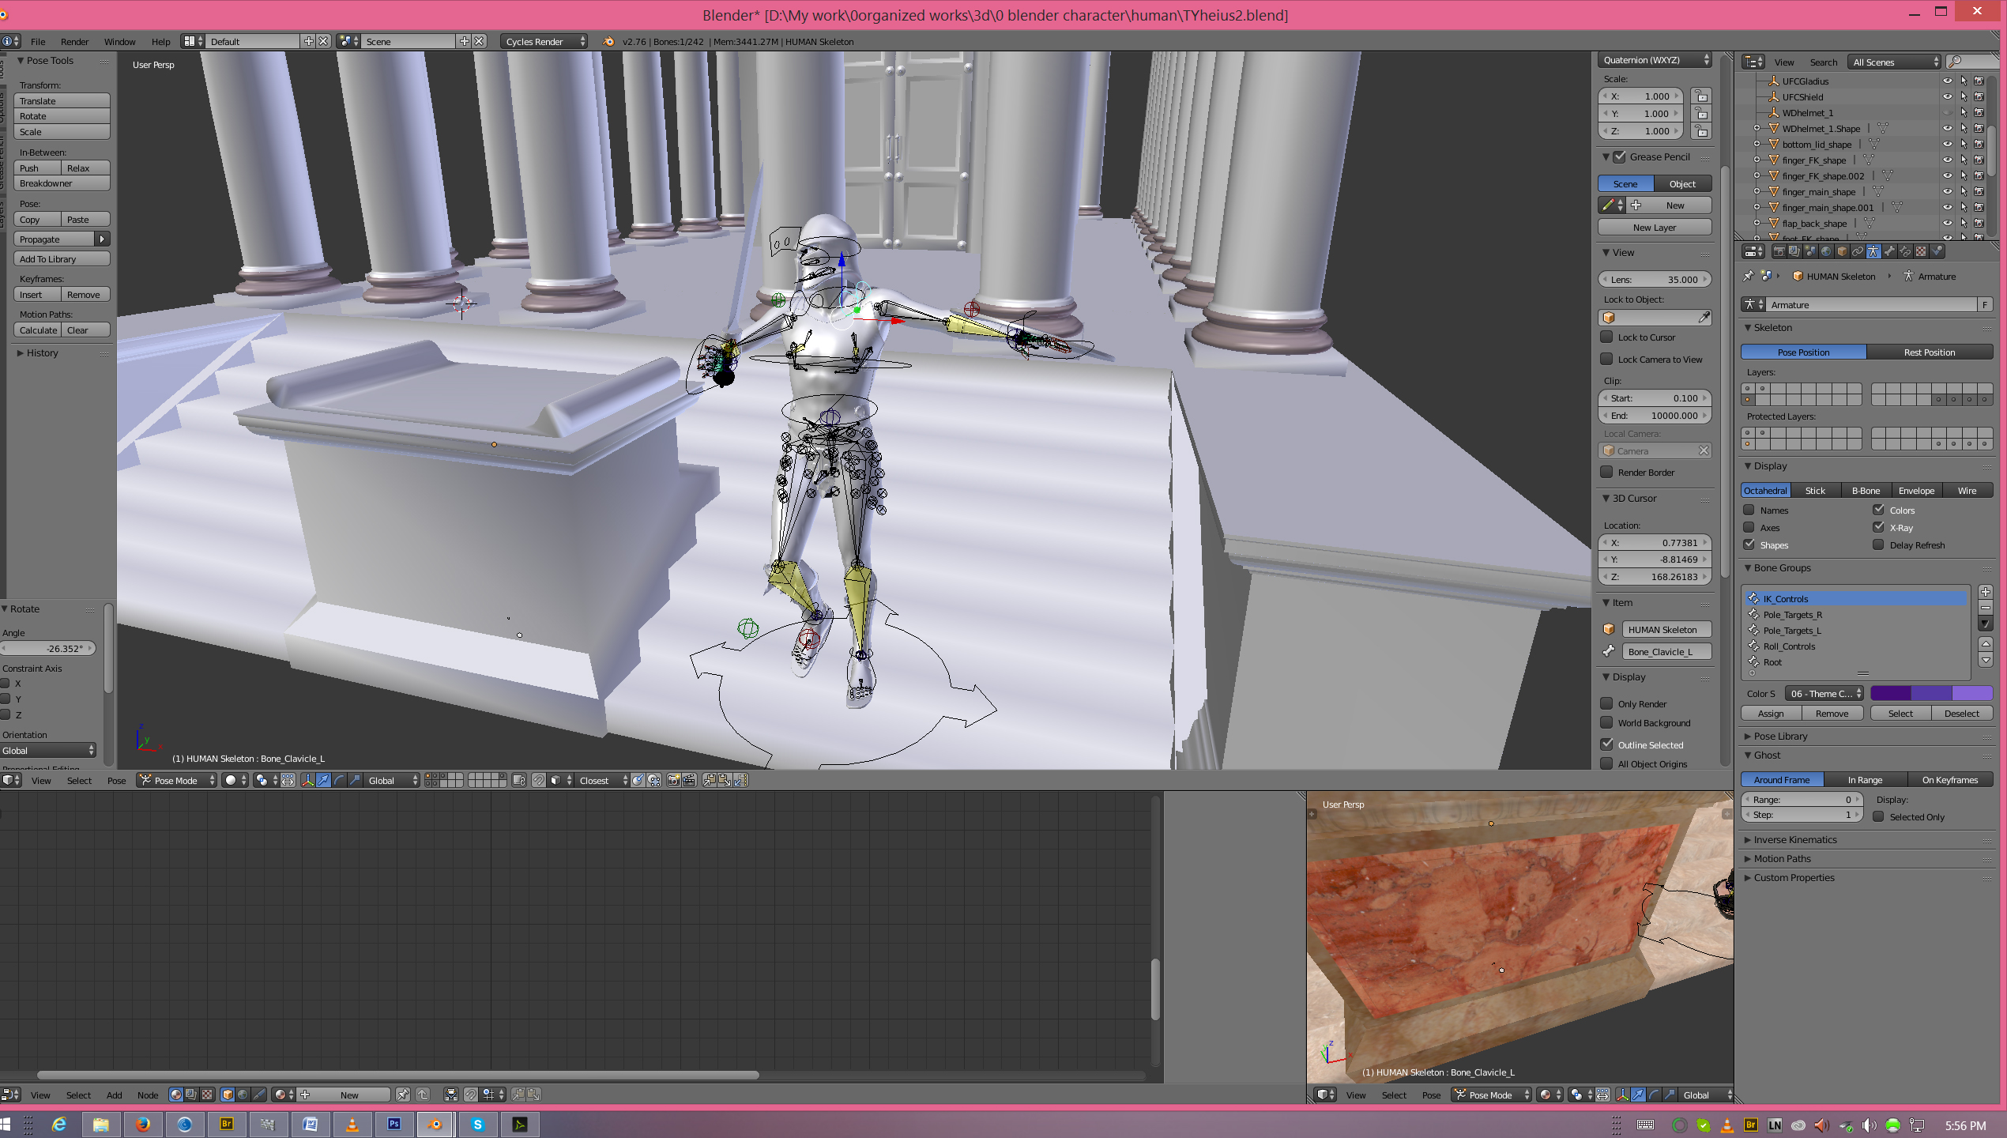Open the Render properties tab camera icon

1779,251
